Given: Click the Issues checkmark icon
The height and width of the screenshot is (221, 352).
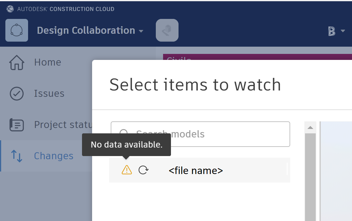Looking at the screenshot, I should click(16, 93).
